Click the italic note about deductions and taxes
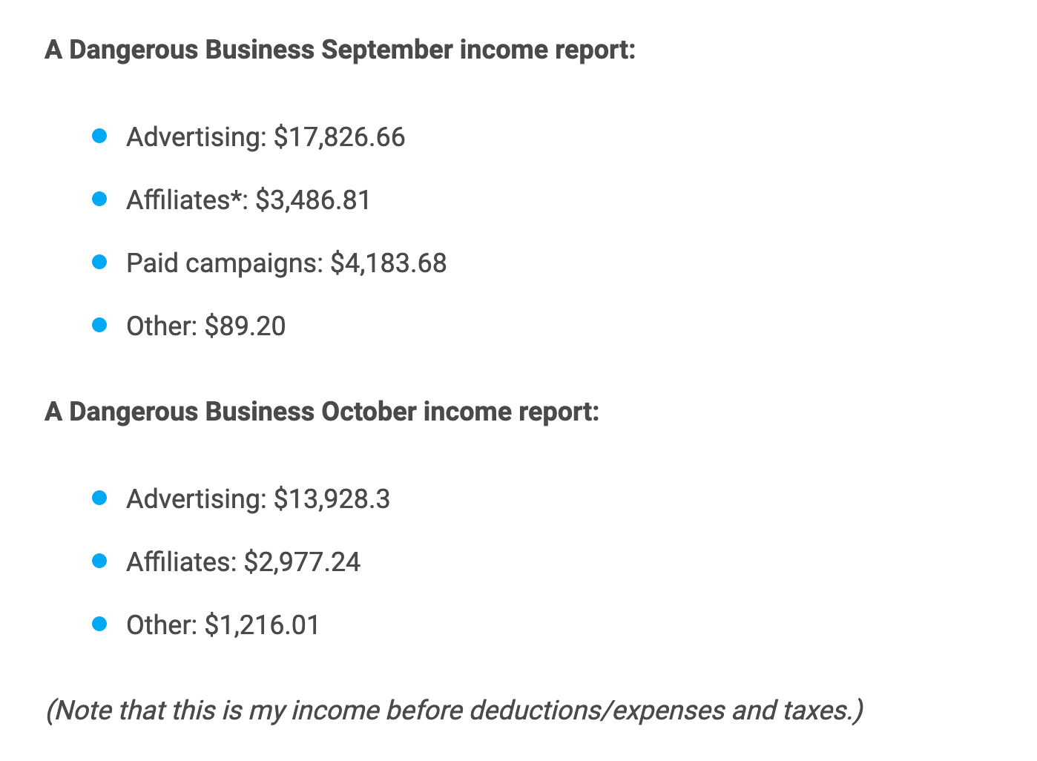Image resolution: width=1037 pixels, height=761 pixels. [455, 711]
